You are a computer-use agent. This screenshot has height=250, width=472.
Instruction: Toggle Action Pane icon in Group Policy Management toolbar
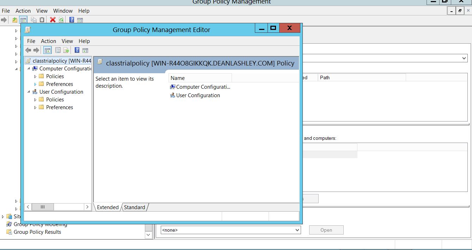(x=80, y=20)
